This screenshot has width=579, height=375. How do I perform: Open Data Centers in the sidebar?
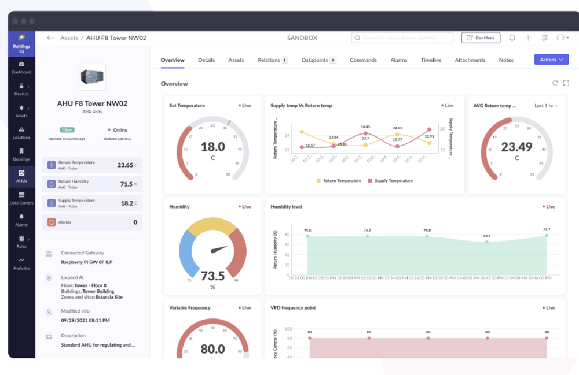[21, 198]
